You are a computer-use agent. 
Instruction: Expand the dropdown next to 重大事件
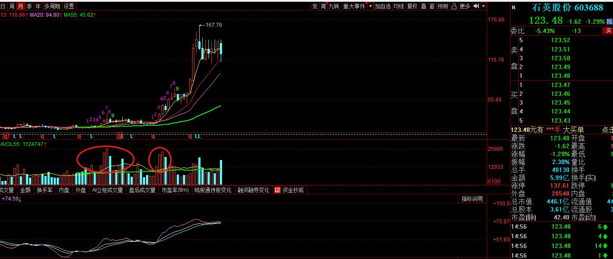click(x=370, y=6)
